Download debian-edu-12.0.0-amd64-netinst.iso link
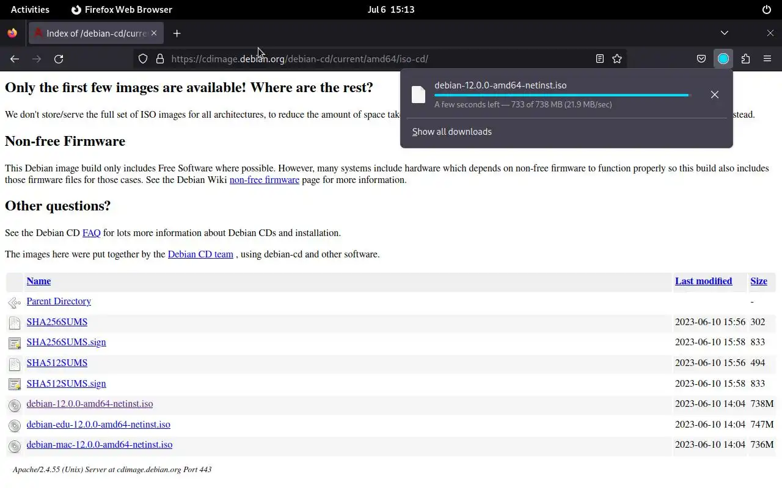This screenshot has width=782, height=488. [98, 425]
